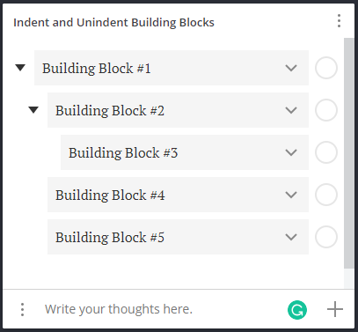The image size is (358, 332).
Task: Open the three-dot menu beside thoughts input
Action: click(x=22, y=309)
